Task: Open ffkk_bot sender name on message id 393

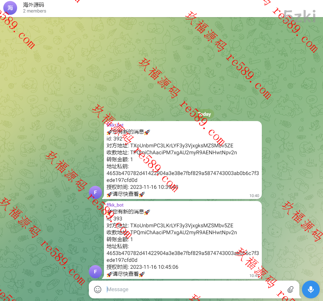Action: [x=115, y=205]
